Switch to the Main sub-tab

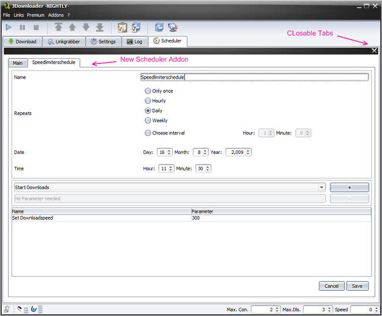18,63
